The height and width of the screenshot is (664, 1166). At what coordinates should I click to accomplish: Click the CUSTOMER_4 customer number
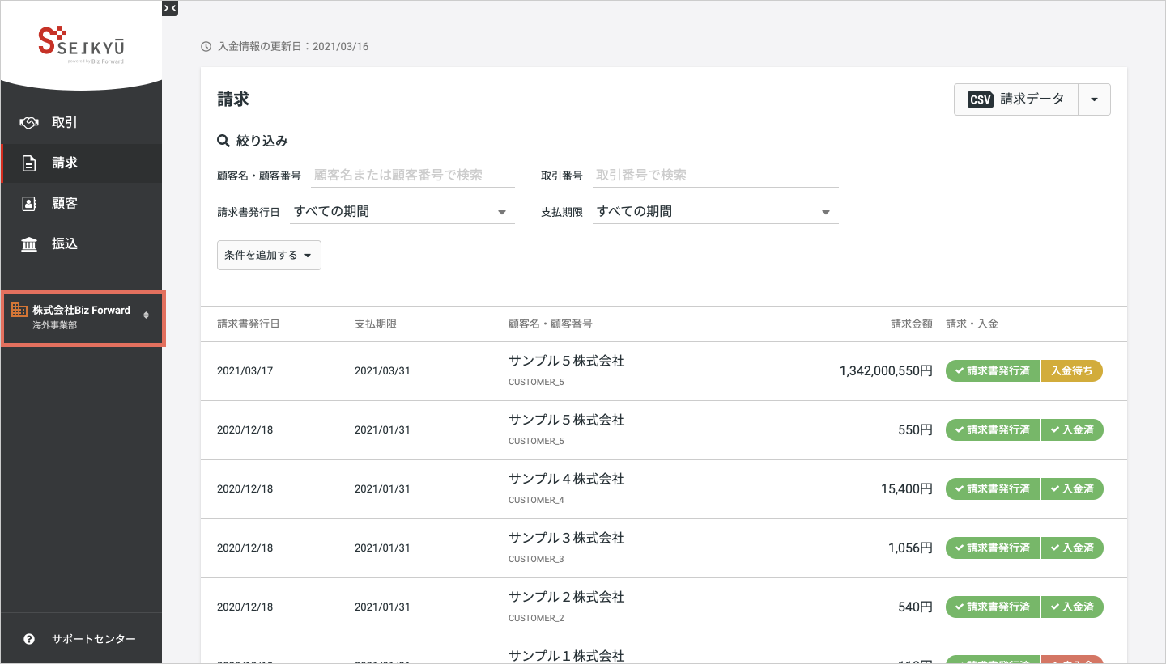tap(536, 501)
